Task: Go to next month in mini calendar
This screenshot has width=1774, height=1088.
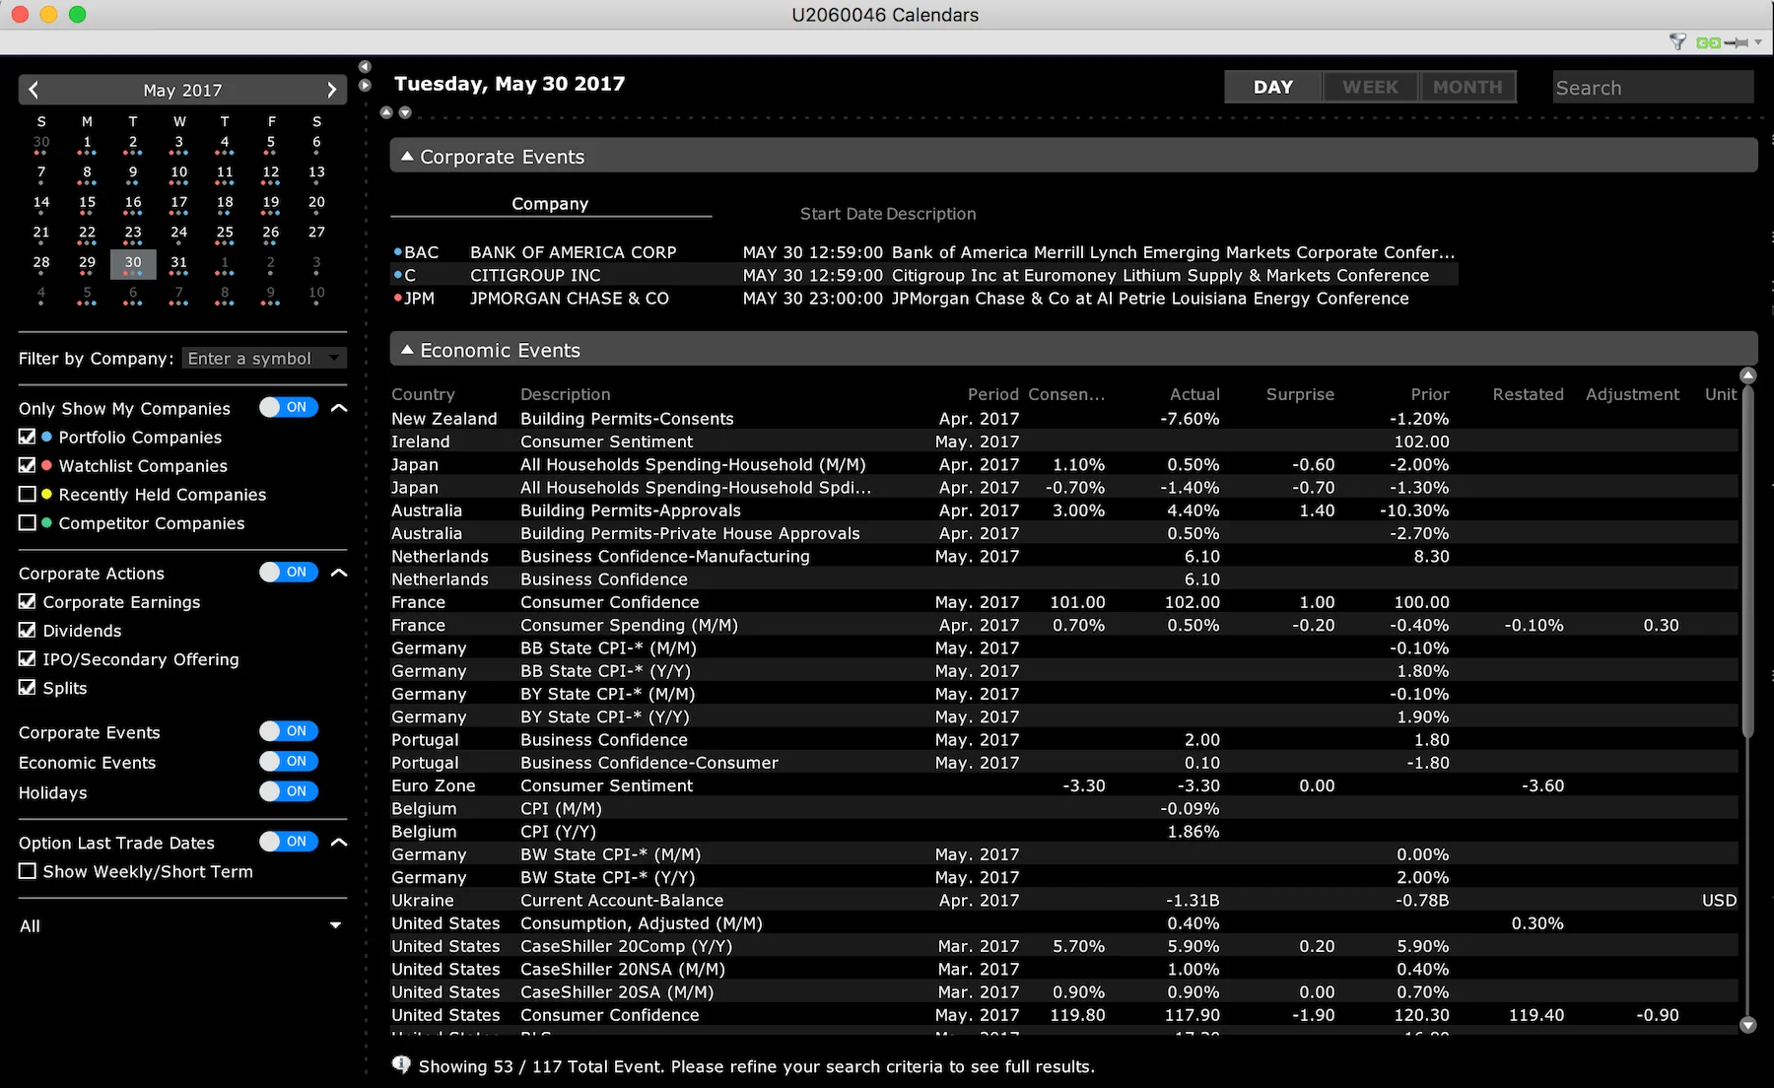Action: pos(331,90)
